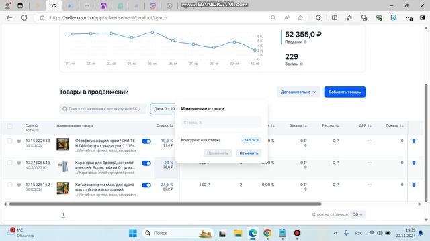Click heart icon beside product 1737606546
The image size is (430, 241).
pyautogui.click(x=19, y=163)
